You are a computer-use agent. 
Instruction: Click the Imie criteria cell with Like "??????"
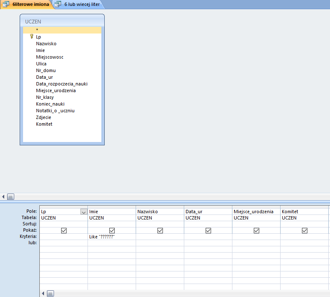pyautogui.click(x=111, y=237)
